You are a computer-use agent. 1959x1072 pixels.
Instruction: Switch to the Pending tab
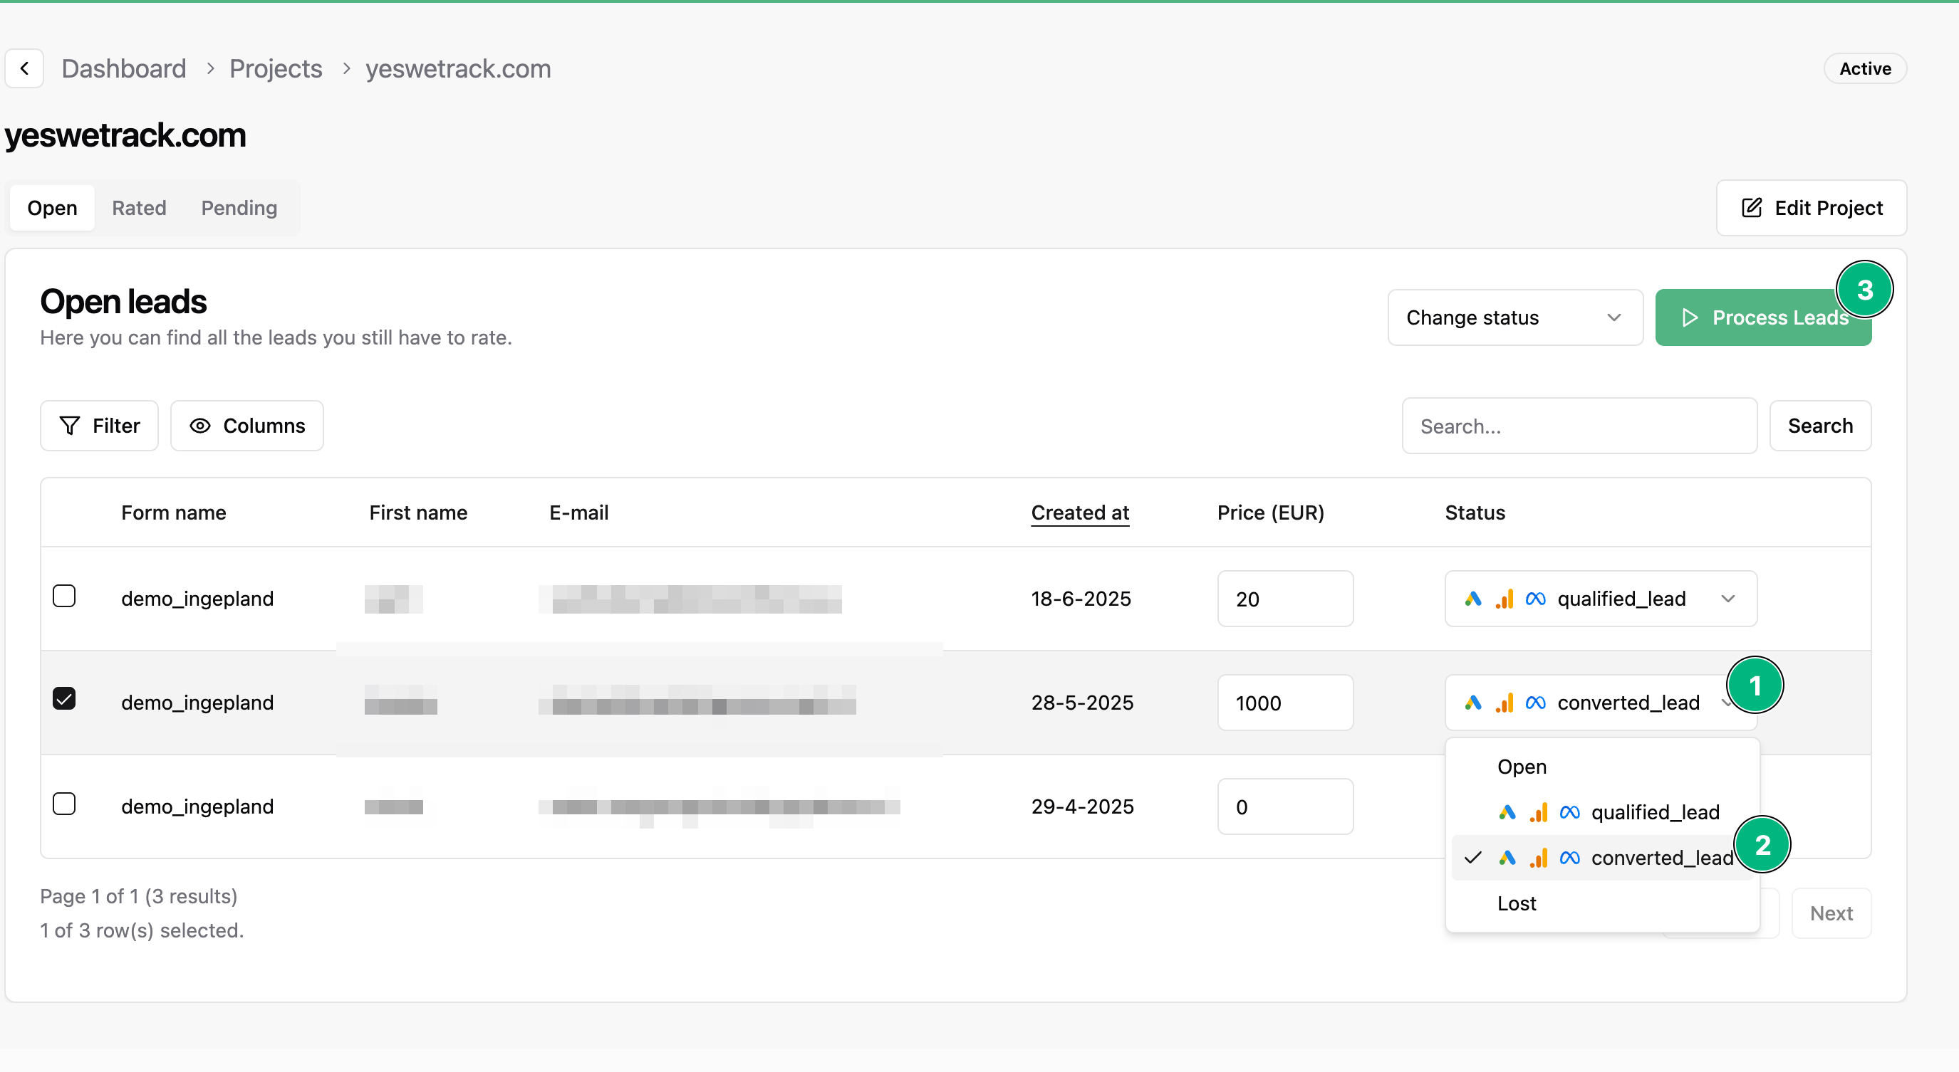[x=239, y=207]
